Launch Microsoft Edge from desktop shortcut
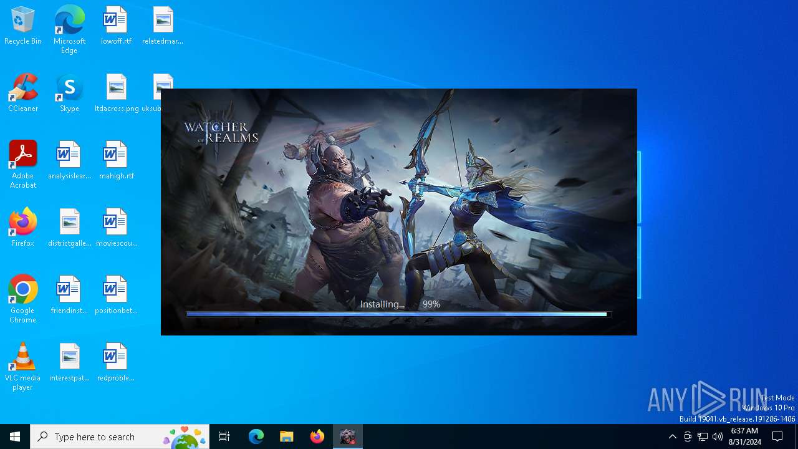 point(69,30)
